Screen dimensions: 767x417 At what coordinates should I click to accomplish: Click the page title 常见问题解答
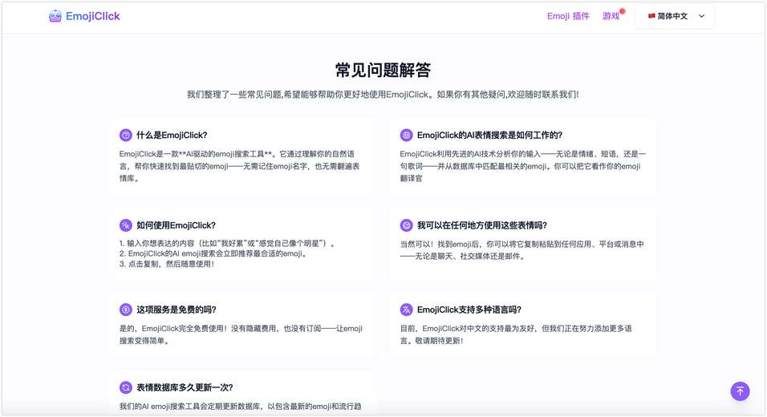[x=383, y=71]
